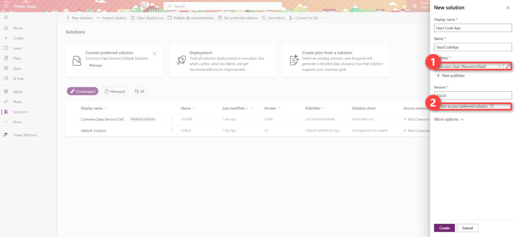Open Plans from the sidebar
Image resolution: width=516 pixels, height=237 pixels.
[x=17, y=59]
